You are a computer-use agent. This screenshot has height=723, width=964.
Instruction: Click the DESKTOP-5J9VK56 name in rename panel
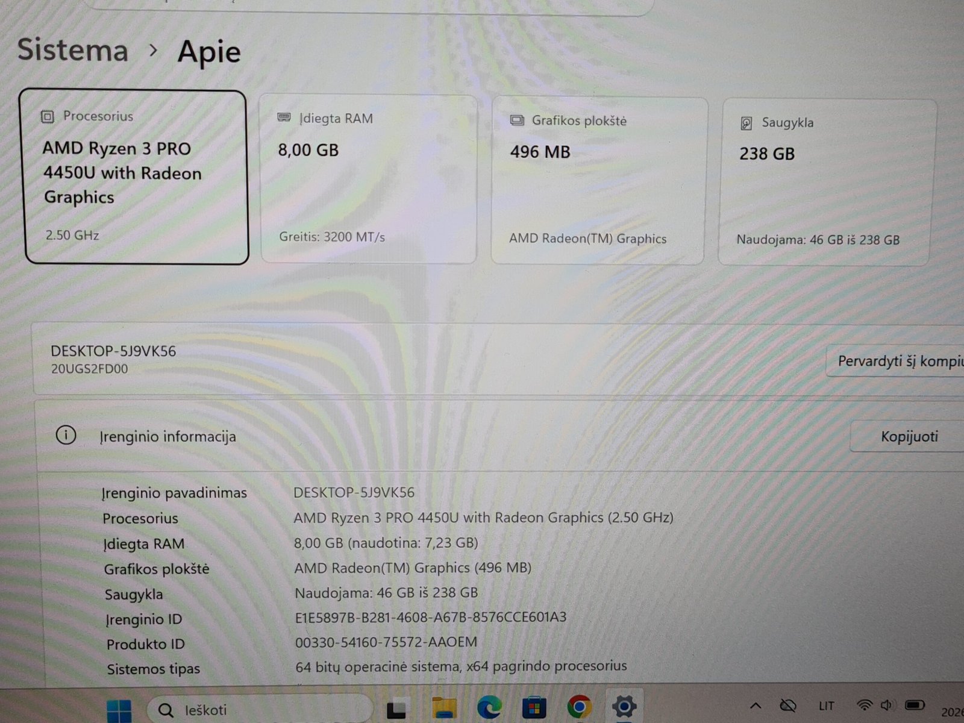(x=113, y=351)
